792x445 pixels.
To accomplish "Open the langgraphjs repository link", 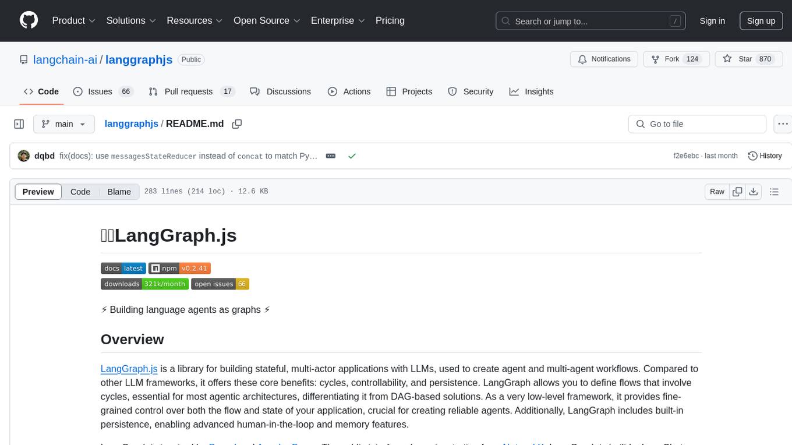I will click(139, 59).
